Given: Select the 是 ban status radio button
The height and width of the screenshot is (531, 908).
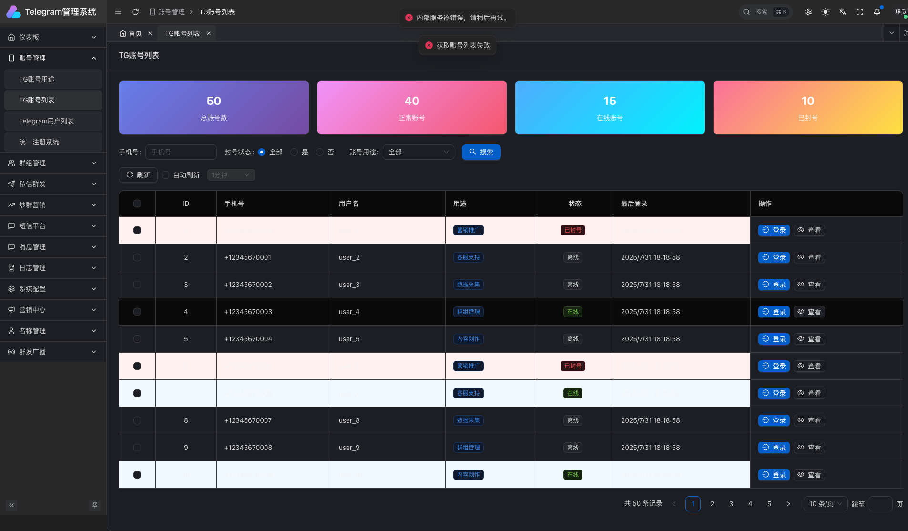Looking at the screenshot, I should click(x=294, y=152).
